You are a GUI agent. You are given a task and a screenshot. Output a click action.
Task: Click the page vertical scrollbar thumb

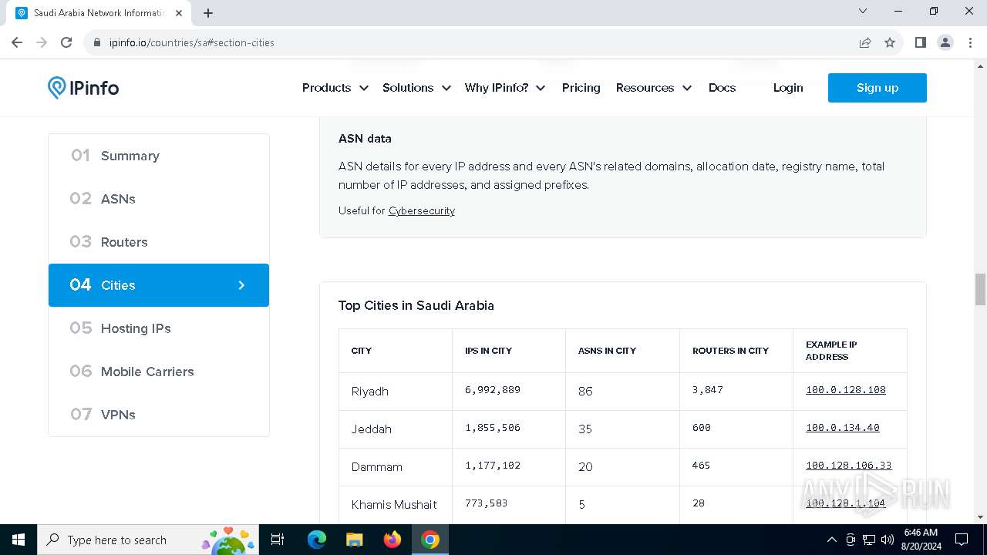pyautogui.click(x=980, y=289)
